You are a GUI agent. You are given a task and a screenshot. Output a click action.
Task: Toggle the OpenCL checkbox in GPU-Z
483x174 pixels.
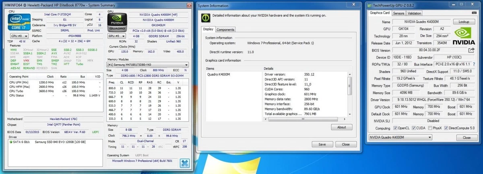coord(395,128)
